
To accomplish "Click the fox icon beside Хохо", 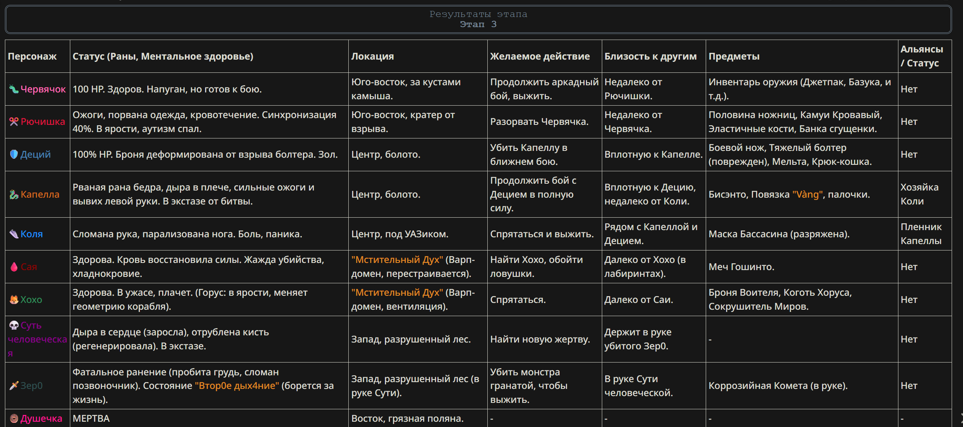I will 14,300.
